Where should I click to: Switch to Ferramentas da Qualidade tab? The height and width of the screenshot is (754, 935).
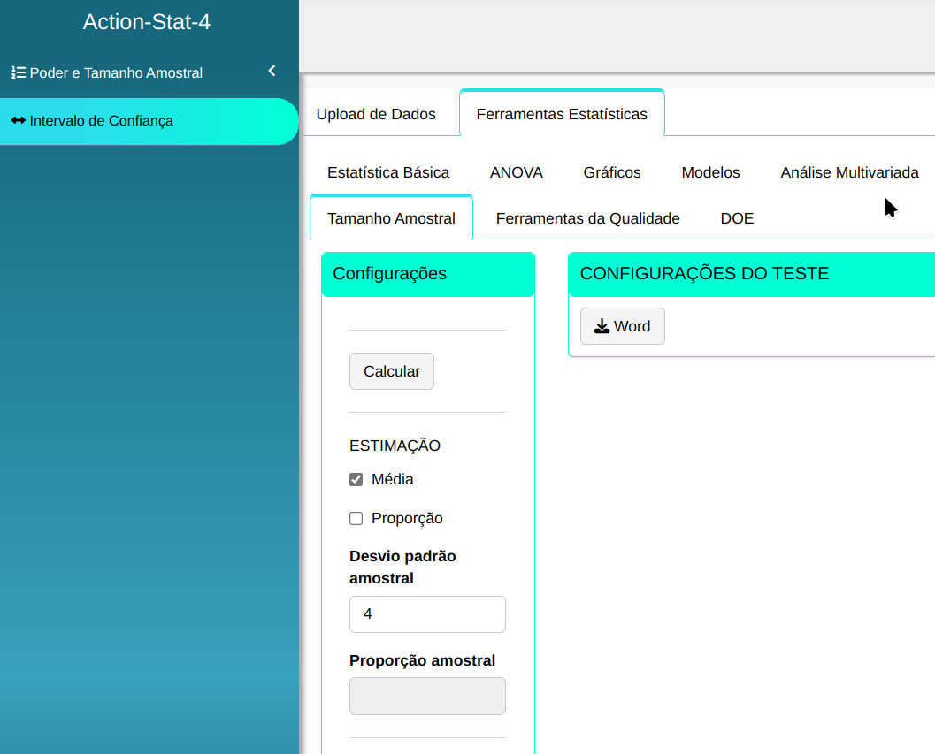pos(587,218)
